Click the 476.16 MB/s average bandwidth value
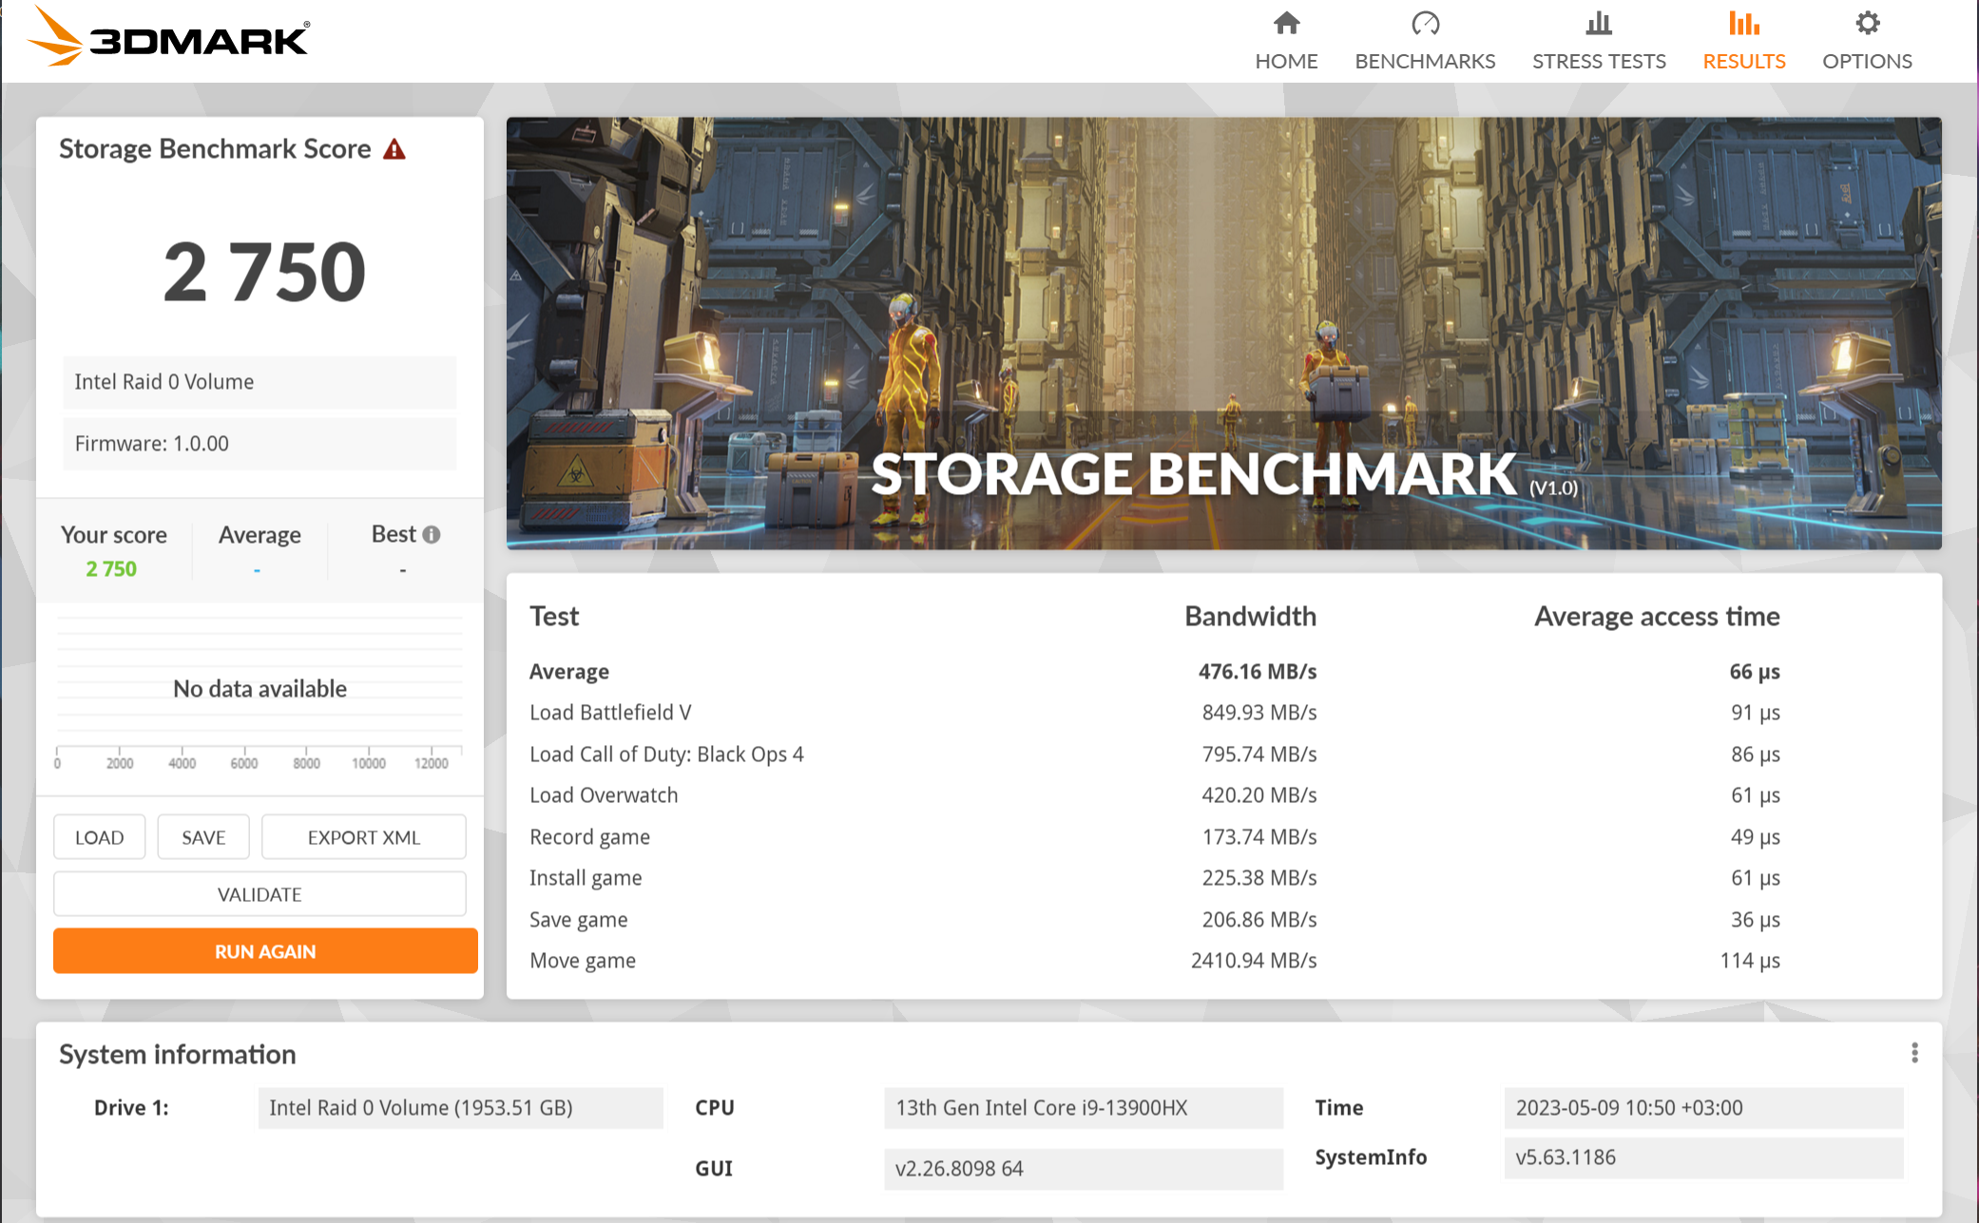The image size is (1979, 1223). (x=1257, y=672)
